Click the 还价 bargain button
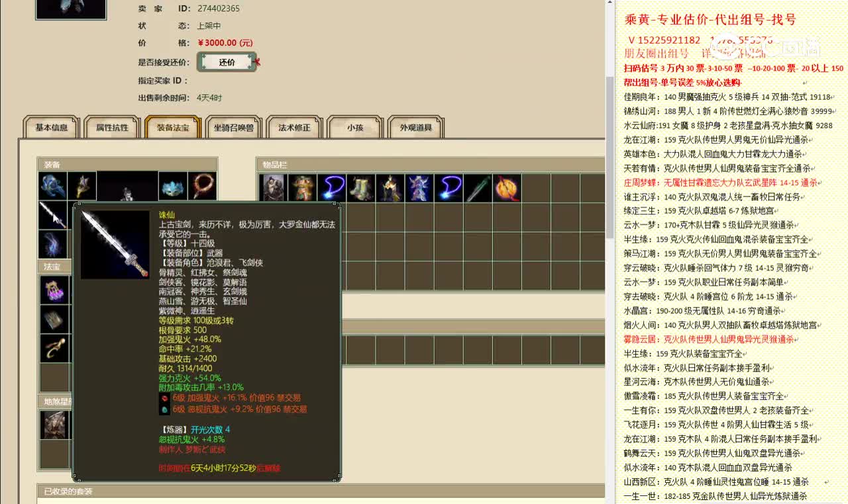 (227, 62)
